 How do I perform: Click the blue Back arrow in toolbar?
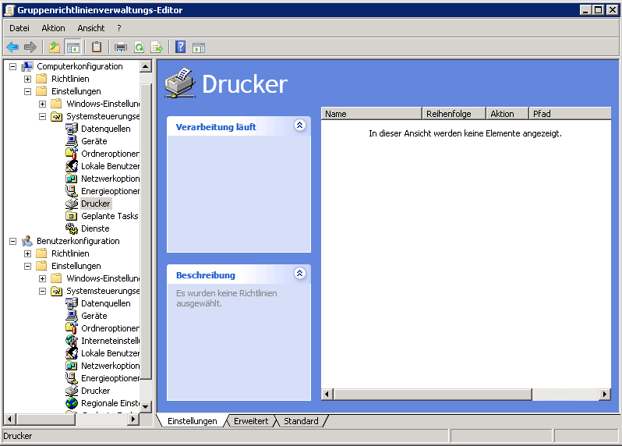click(12, 48)
